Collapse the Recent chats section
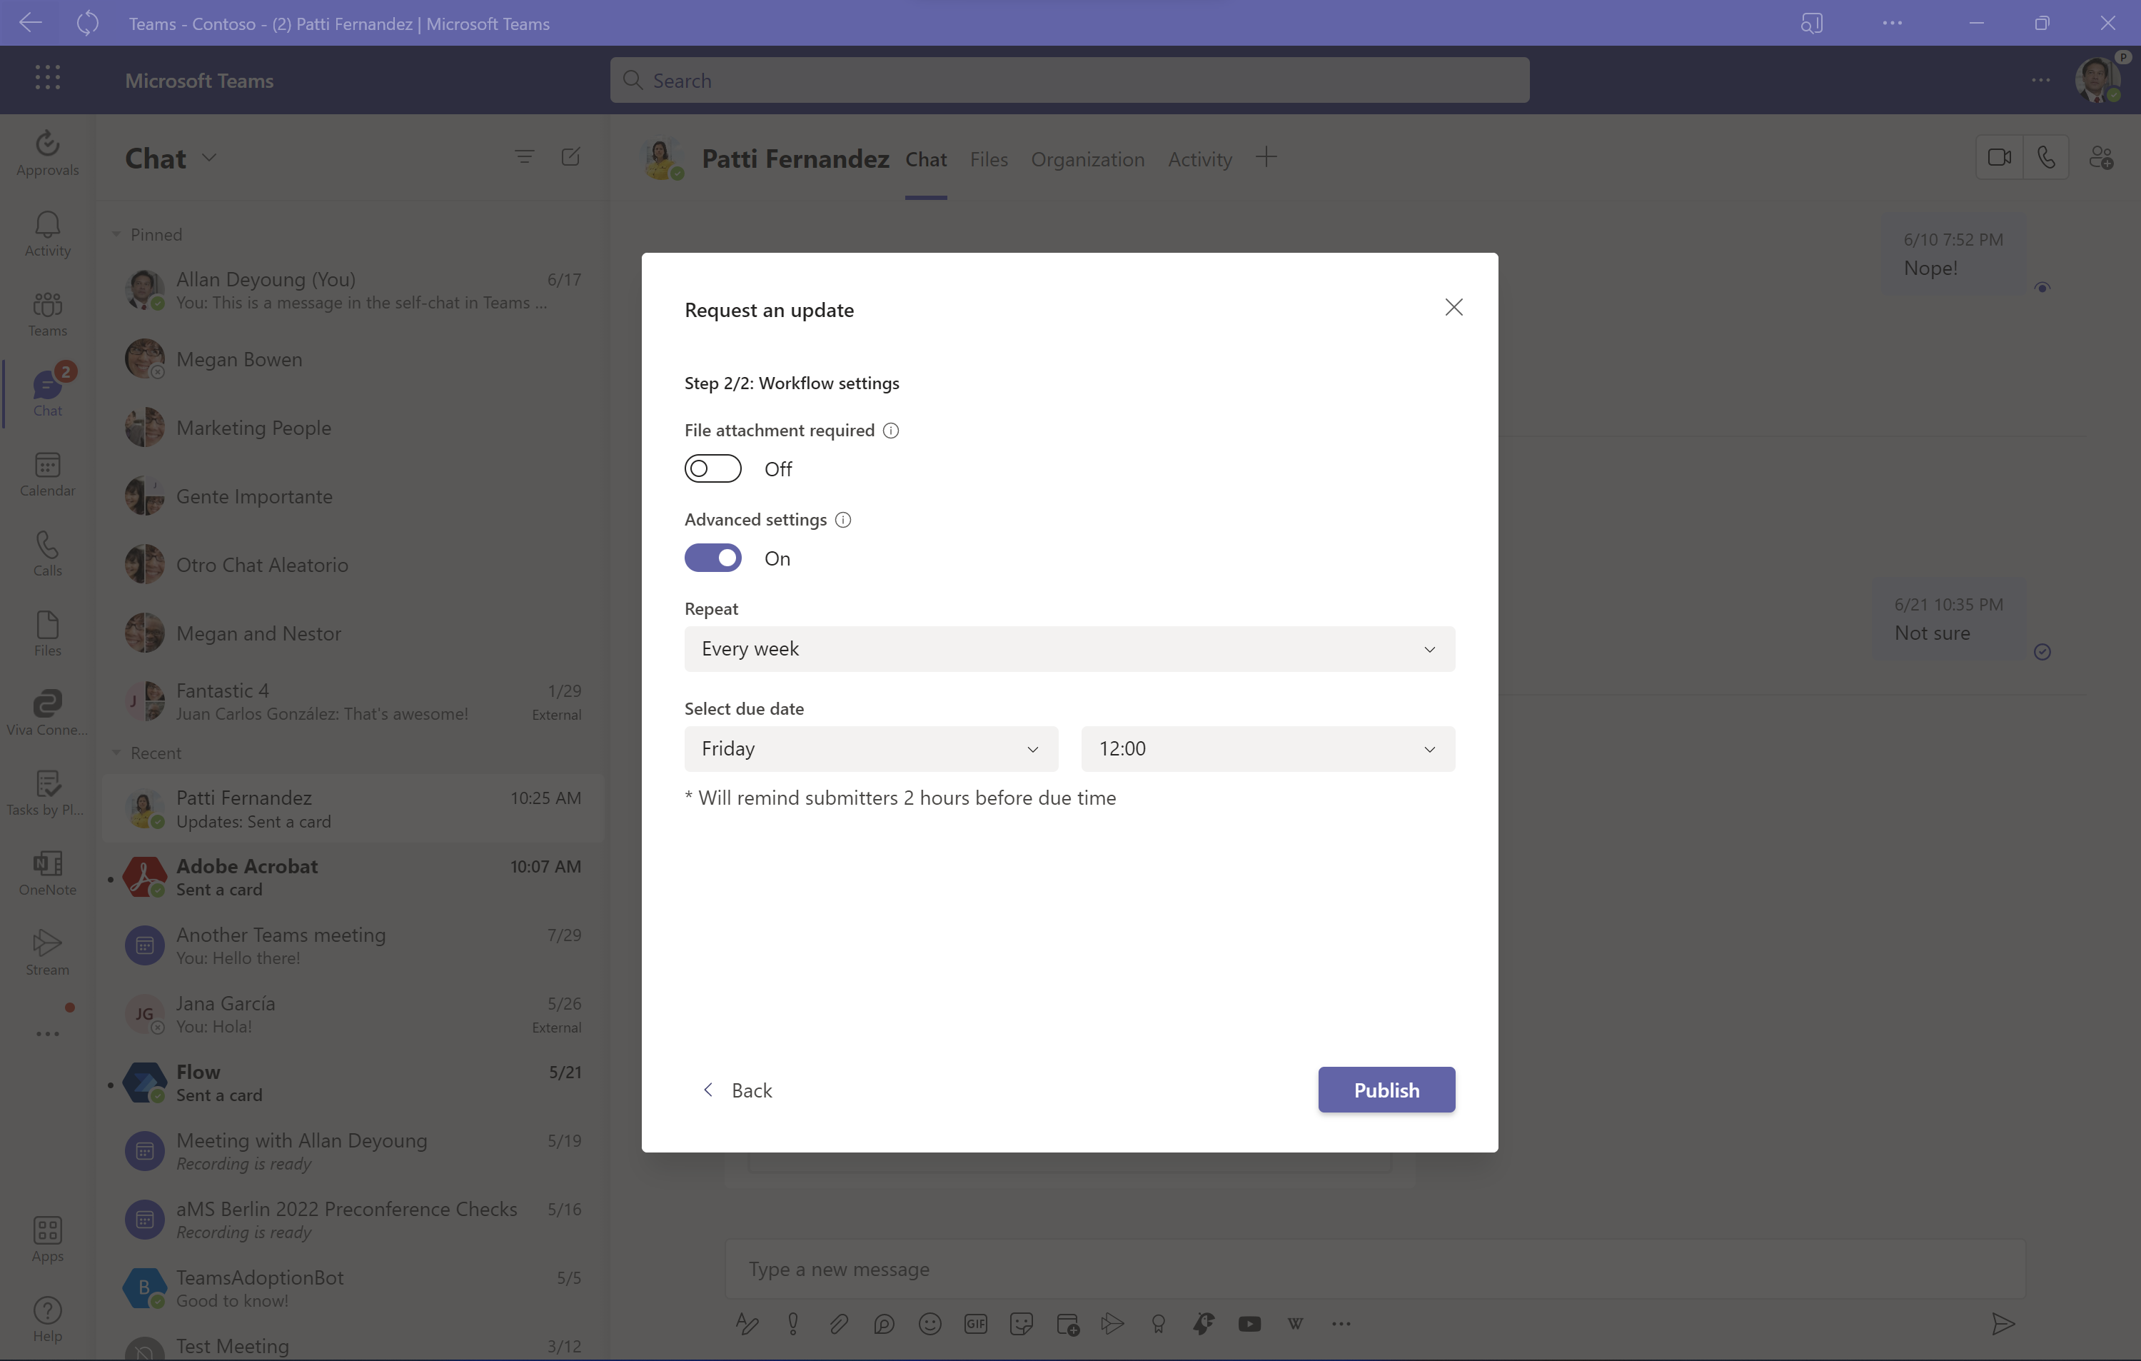This screenshot has width=2141, height=1361. point(116,753)
